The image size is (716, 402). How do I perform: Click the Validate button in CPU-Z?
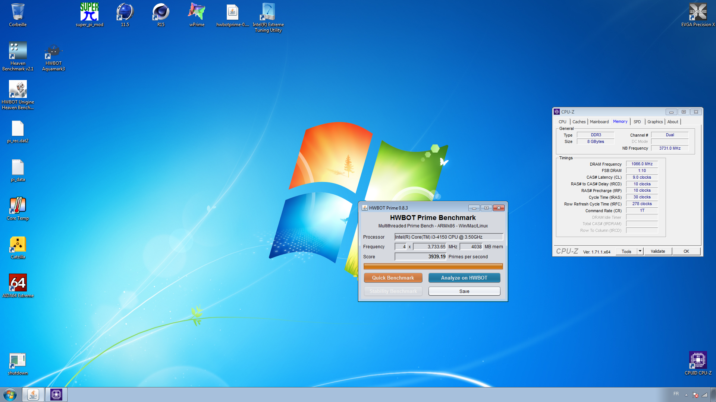pos(658,251)
